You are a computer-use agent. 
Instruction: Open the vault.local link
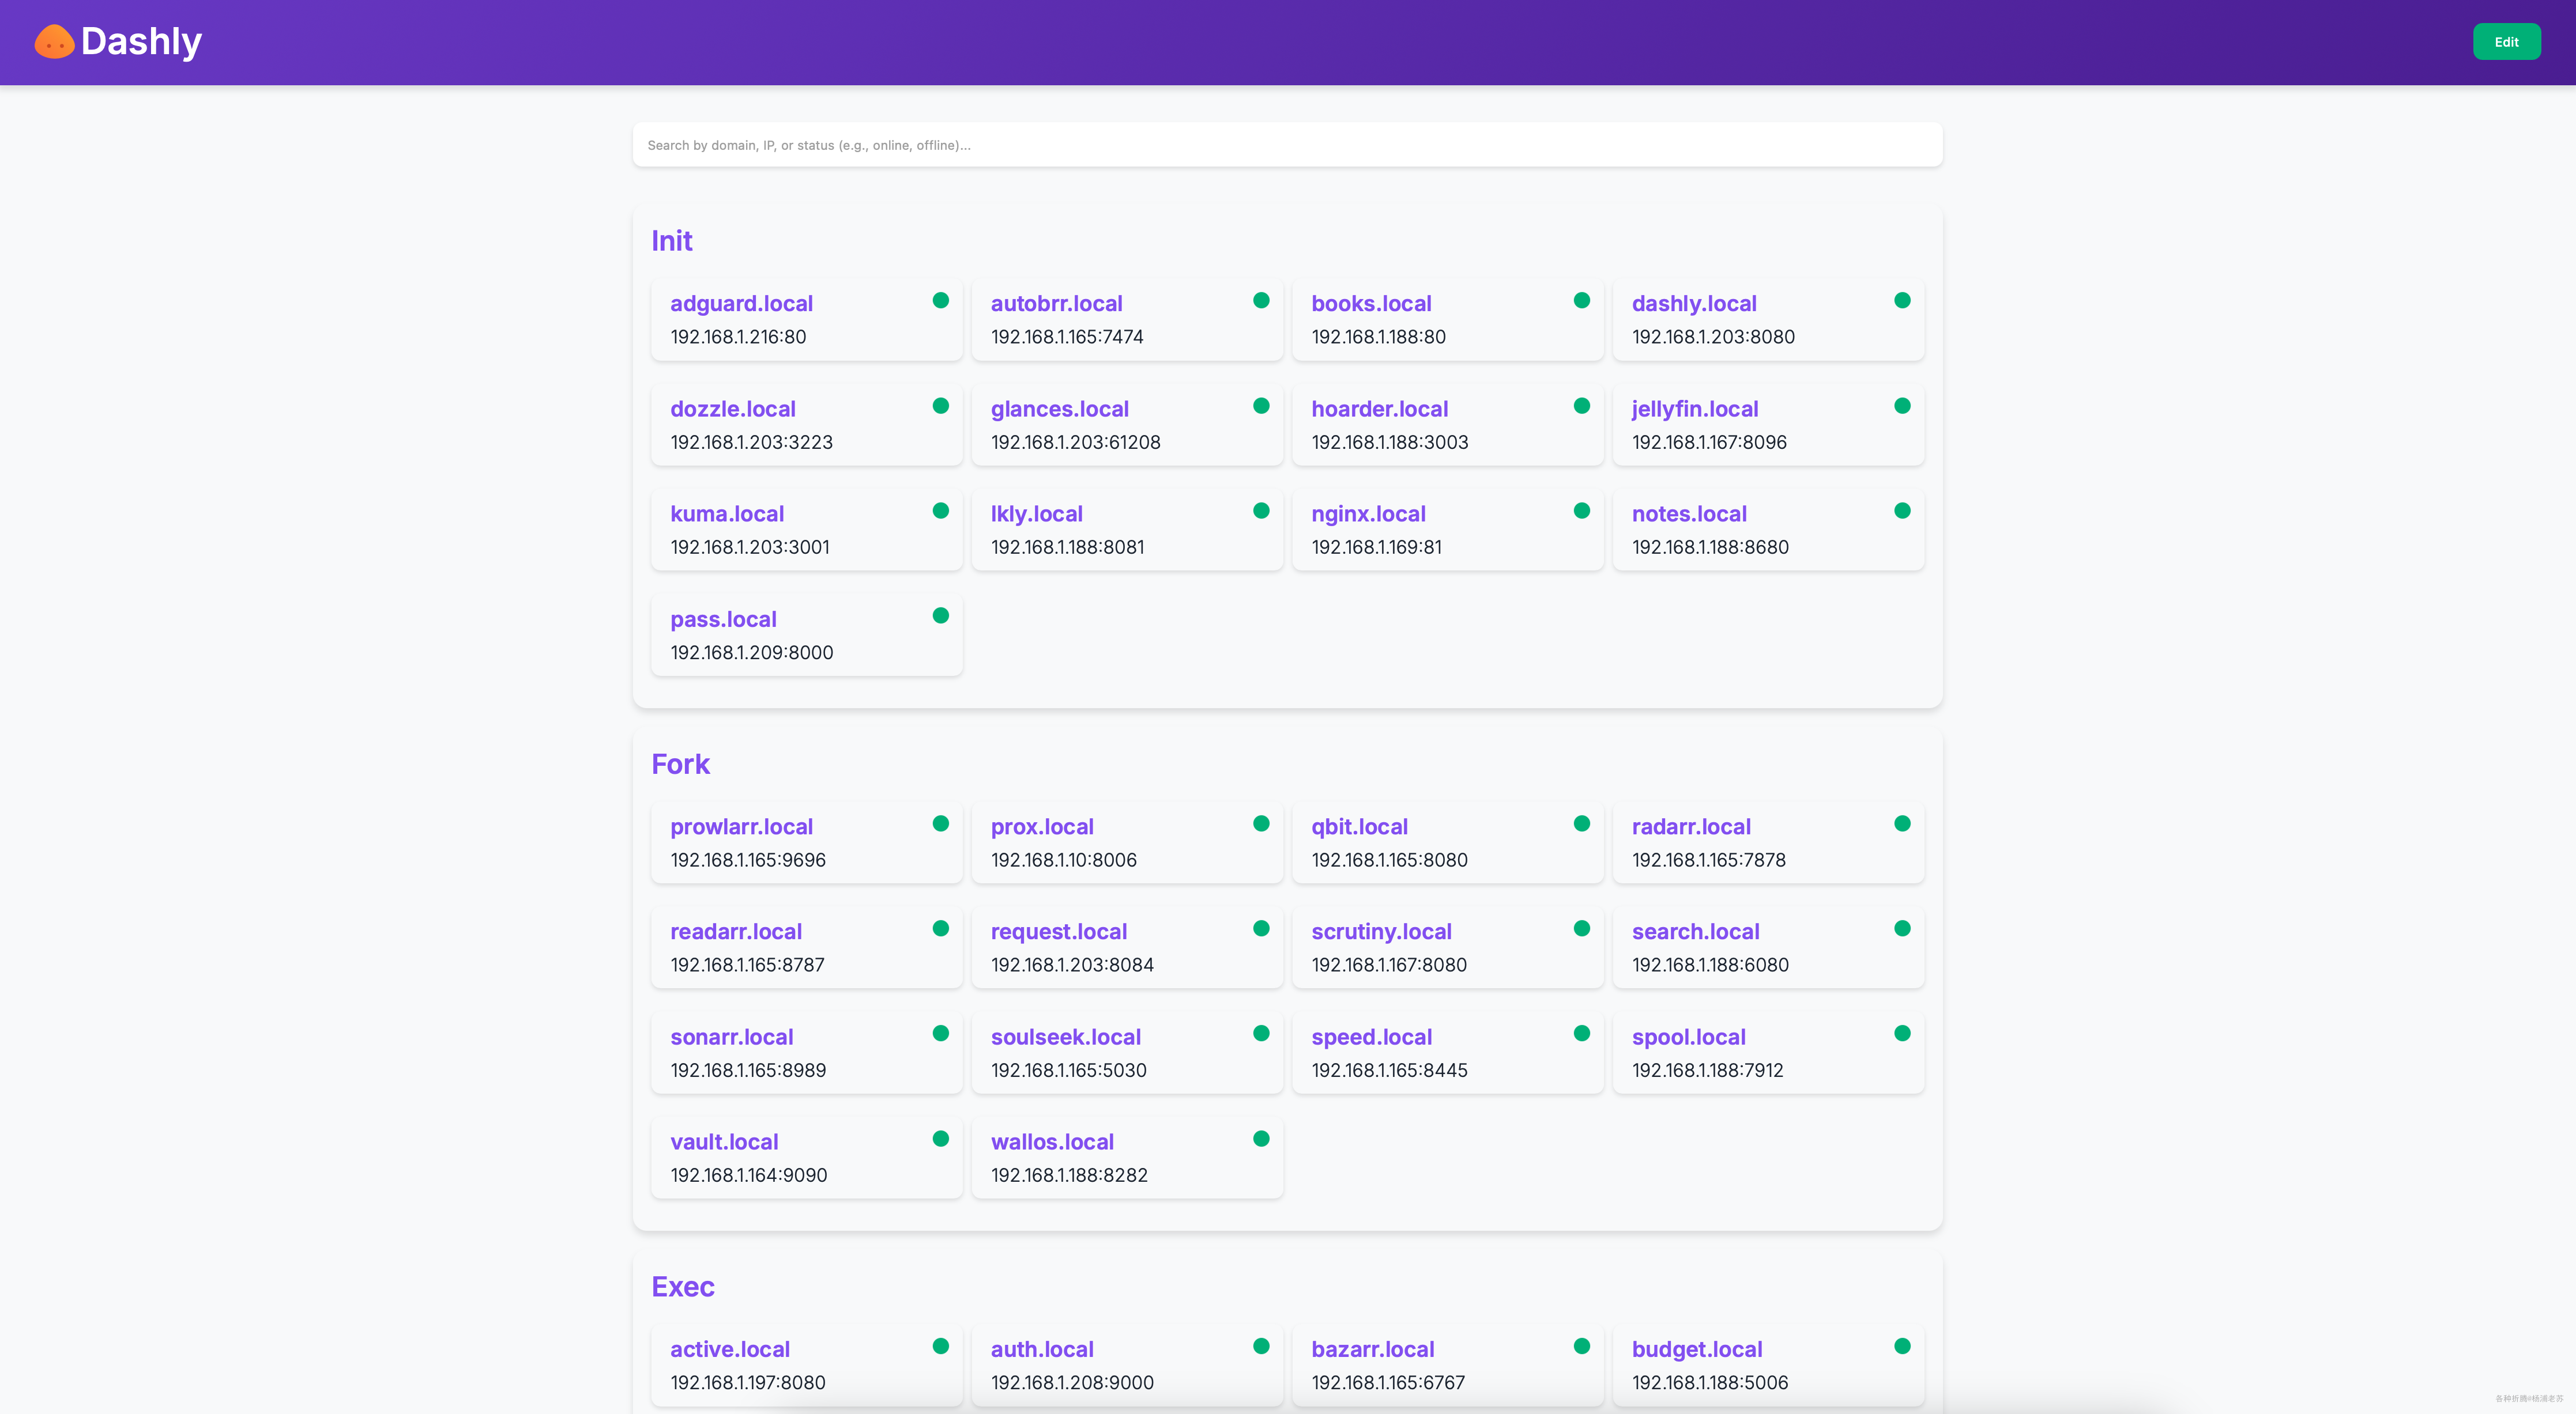pyautogui.click(x=724, y=1142)
